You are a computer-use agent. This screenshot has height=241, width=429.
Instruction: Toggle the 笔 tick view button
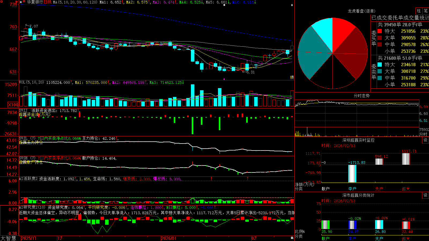426,11
